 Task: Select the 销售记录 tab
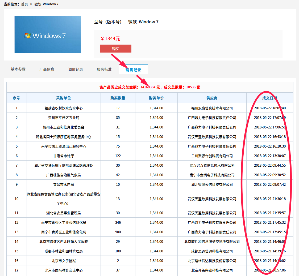133,70
